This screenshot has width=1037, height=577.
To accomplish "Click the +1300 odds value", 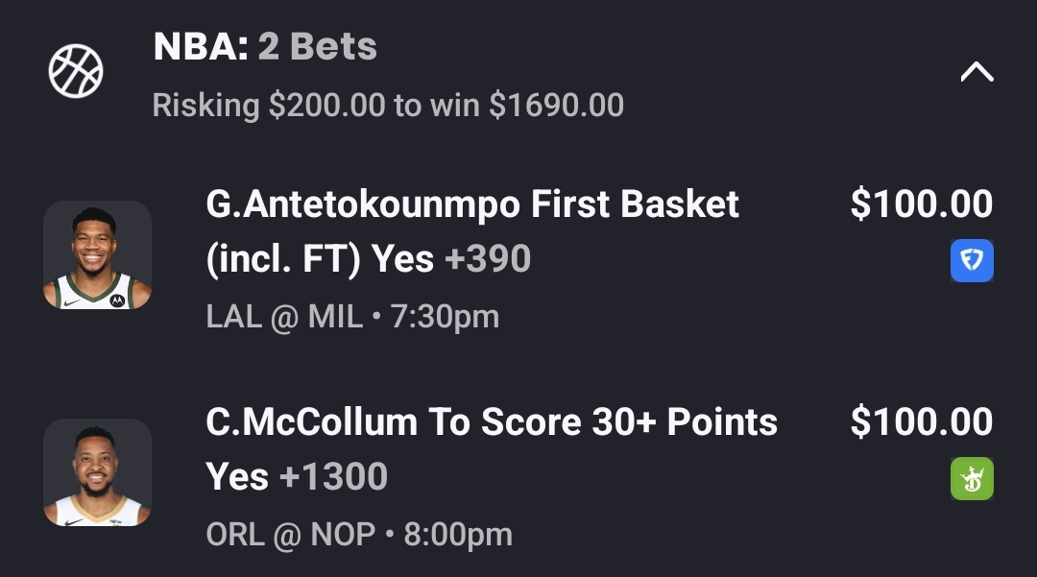I will 332,477.
